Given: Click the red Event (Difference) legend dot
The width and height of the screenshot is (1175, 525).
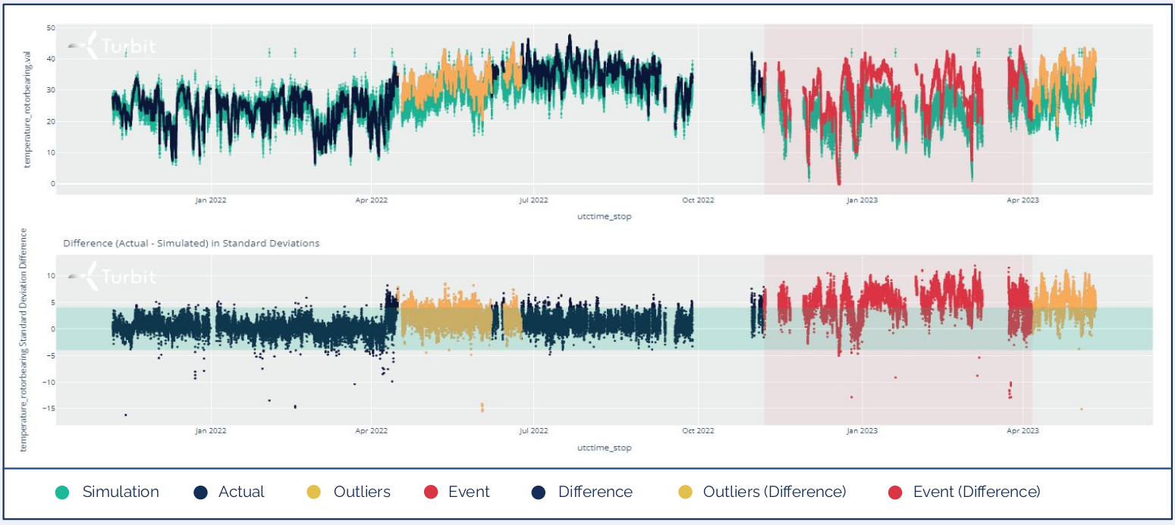Looking at the screenshot, I should click(x=894, y=492).
